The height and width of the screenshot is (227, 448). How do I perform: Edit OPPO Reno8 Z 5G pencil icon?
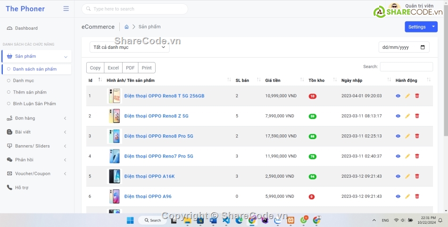click(407, 116)
